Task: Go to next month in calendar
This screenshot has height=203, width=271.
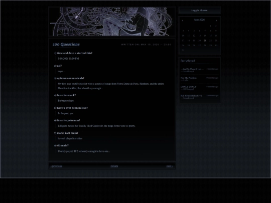Action: tap(216, 21)
